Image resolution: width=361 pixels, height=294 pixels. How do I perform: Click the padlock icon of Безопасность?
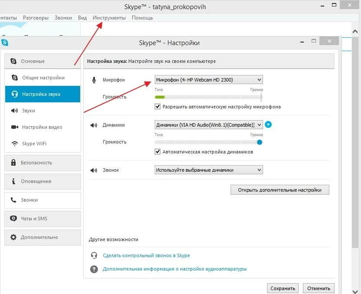click(13, 163)
